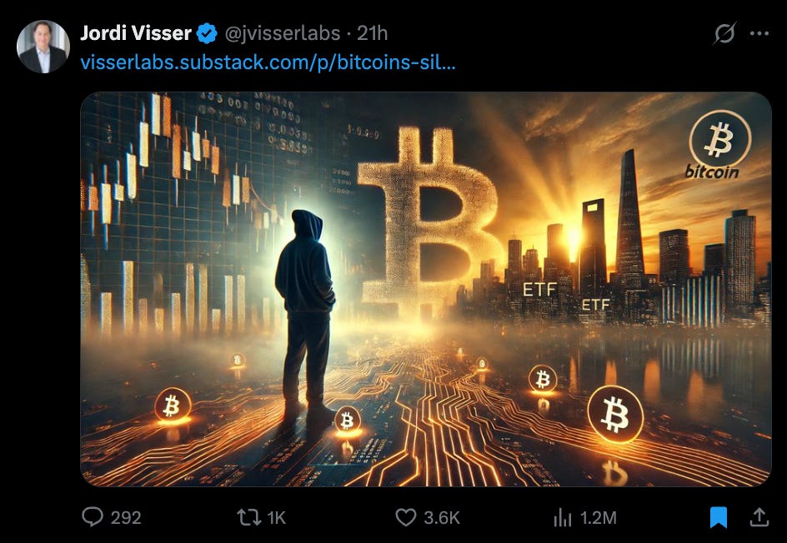Image resolution: width=787 pixels, height=543 pixels.
Task: Click the Grok slashed-circle icon
Action: (x=725, y=33)
